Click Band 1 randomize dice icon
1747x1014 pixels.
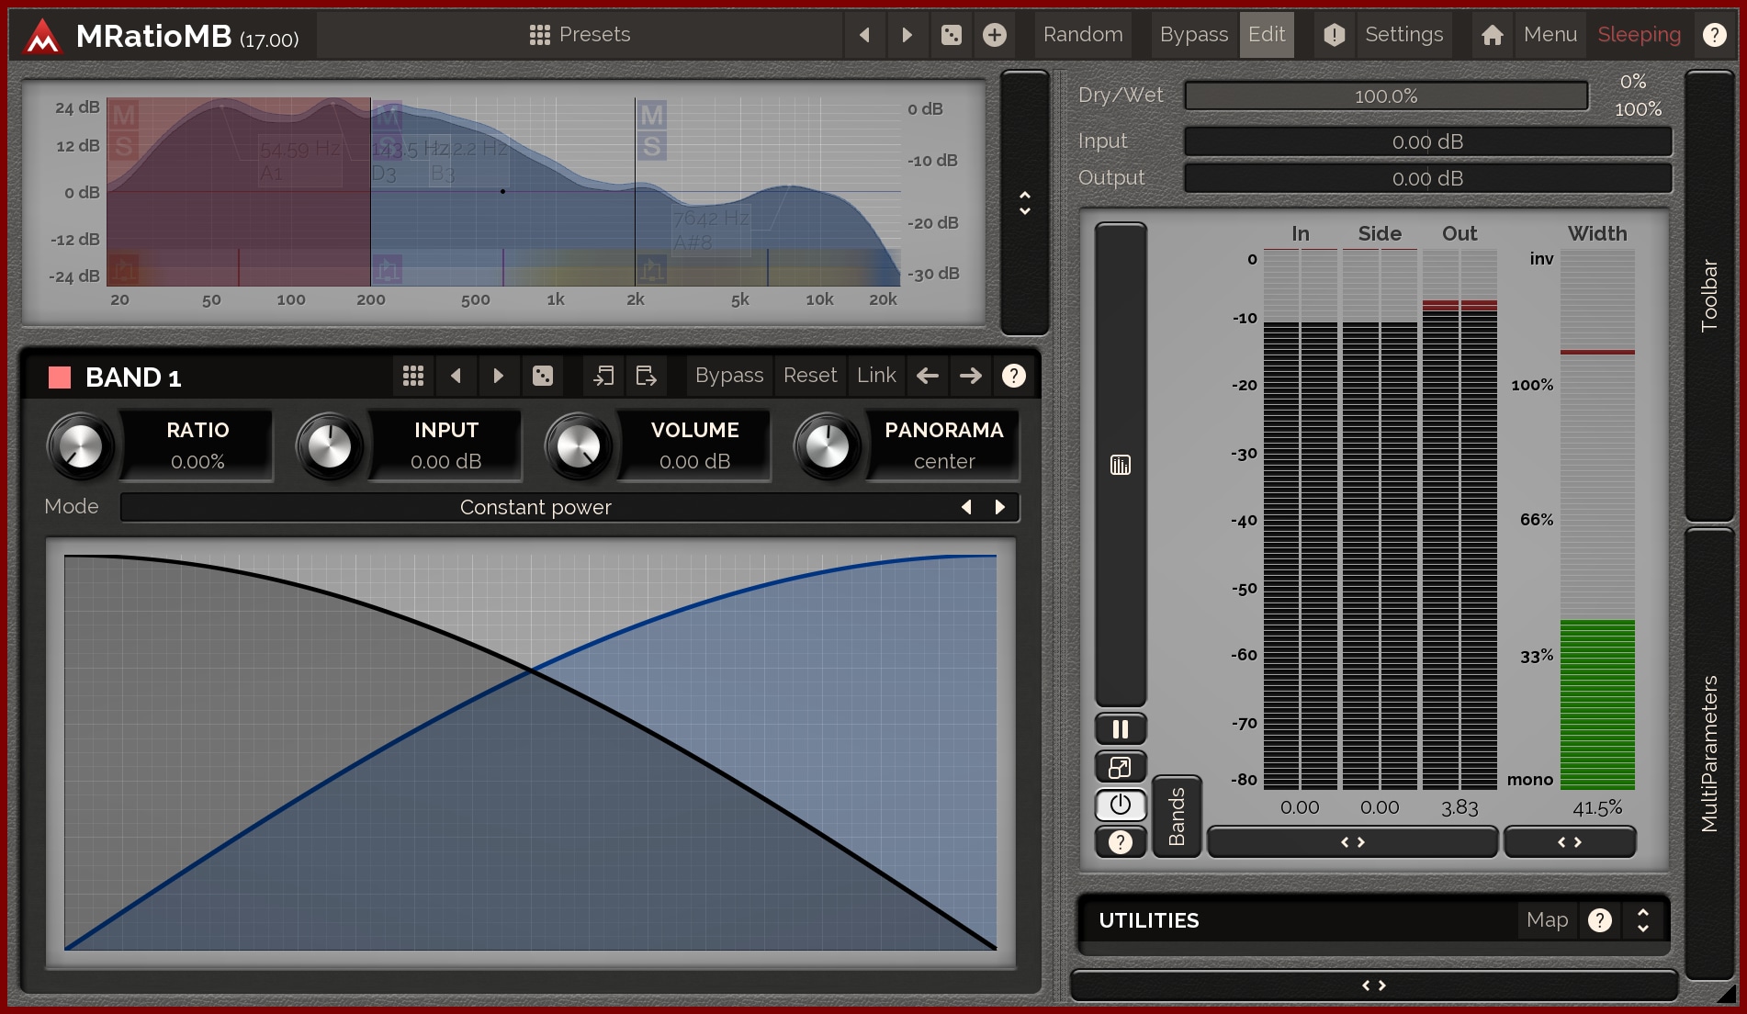point(543,376)
